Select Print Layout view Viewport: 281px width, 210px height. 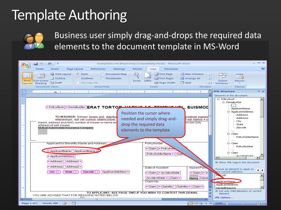tap(27, 78)
